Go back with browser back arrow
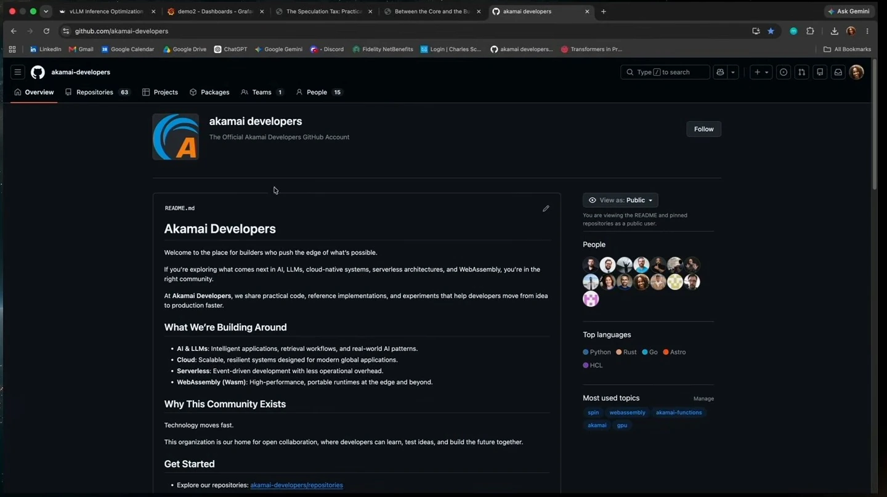 14,31
